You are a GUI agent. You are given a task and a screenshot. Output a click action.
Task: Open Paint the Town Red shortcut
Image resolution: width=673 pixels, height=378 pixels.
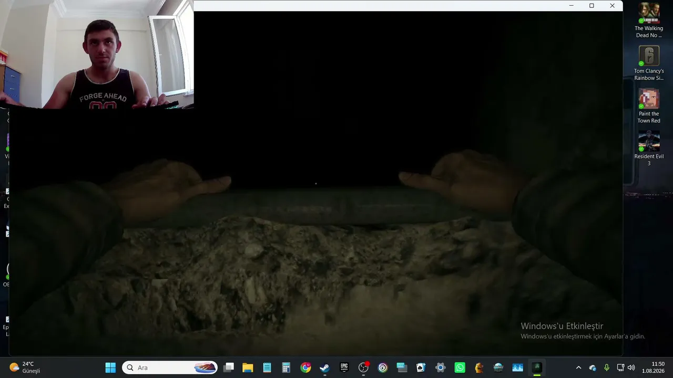tap(649, 107)
